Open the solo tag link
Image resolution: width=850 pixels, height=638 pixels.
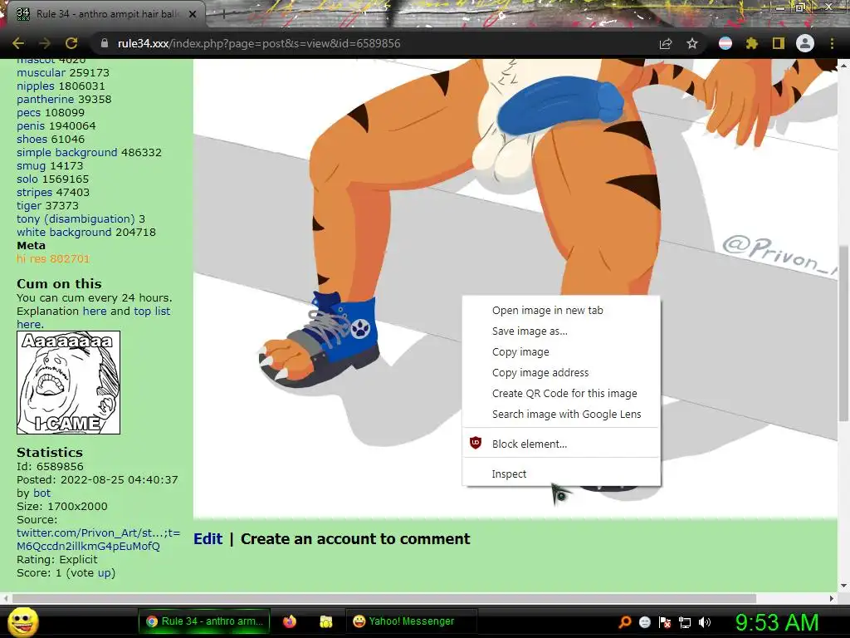(x=27, y=179)
